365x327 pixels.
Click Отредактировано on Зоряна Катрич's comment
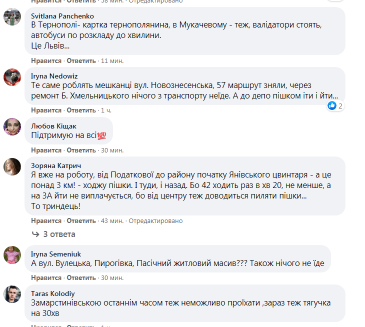click(155, 220)
